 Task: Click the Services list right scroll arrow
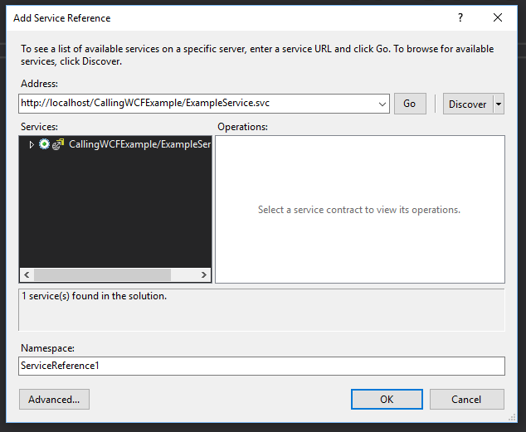point(203,274)
